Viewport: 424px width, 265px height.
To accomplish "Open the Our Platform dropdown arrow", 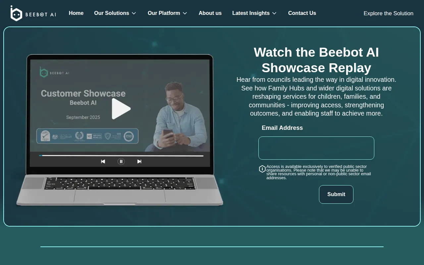I will (x=185, y=13).
